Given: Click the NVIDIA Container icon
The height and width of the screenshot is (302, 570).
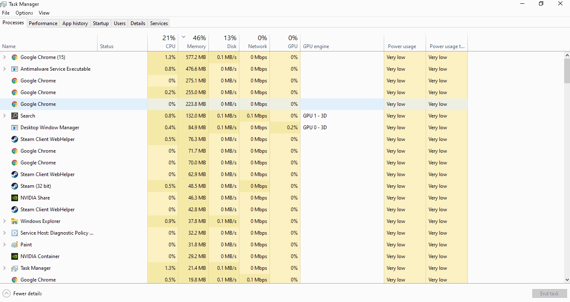Looking at the screenshot, I should click(15, 256).
